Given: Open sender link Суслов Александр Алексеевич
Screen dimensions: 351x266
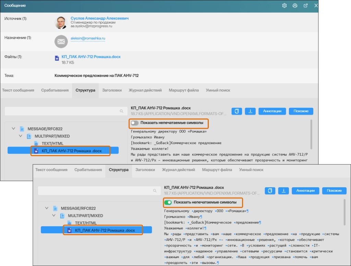Looking at the screenshot, I should [x=99, y=18].
